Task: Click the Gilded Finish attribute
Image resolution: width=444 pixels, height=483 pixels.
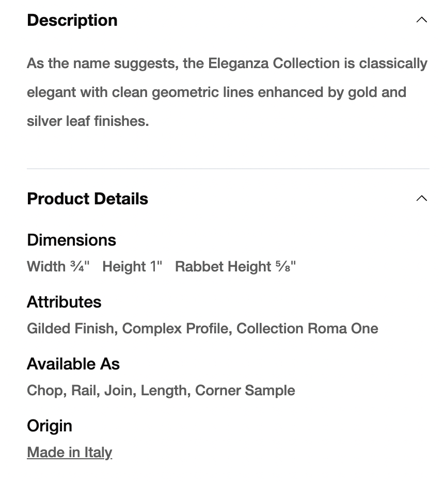Action: pyautogui.click(x=70, y=329)
